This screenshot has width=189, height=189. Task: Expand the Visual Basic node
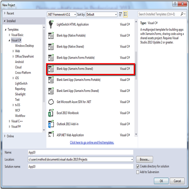pos(10,35)
